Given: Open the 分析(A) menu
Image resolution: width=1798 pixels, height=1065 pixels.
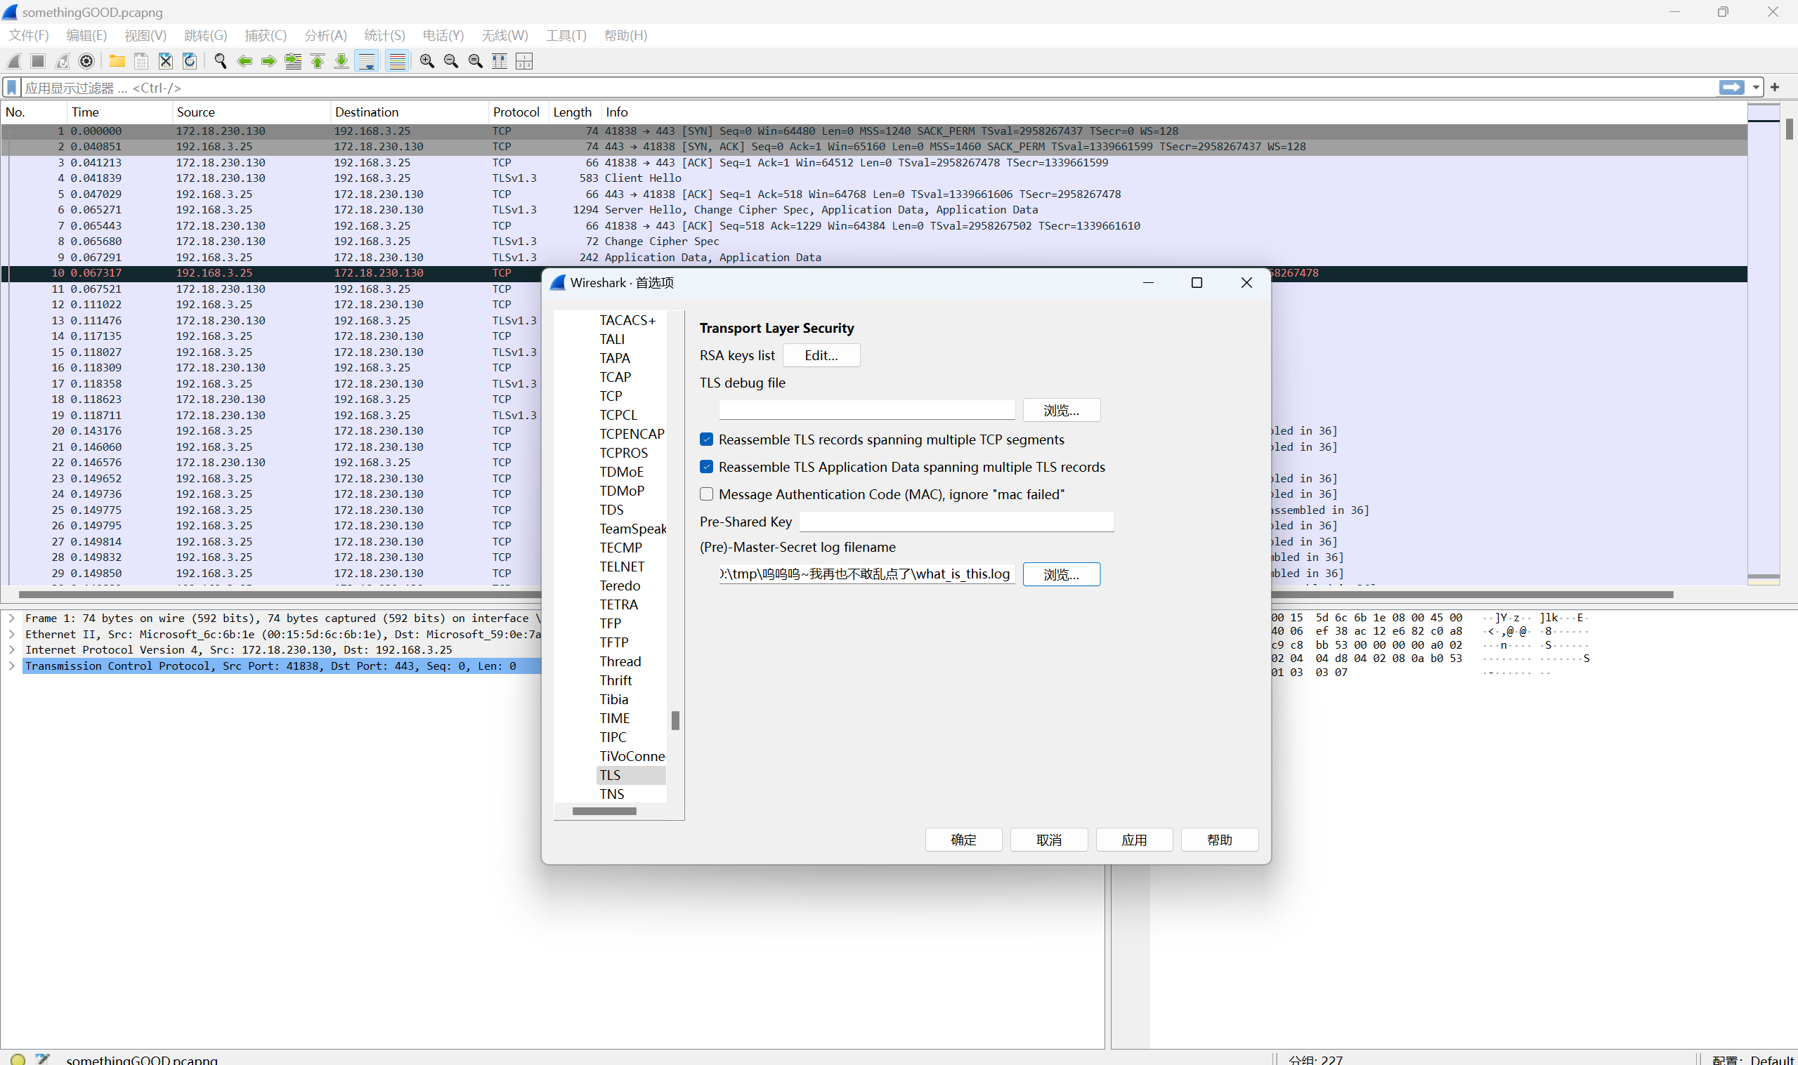Looking at the screenshot, I should point(325,35).
